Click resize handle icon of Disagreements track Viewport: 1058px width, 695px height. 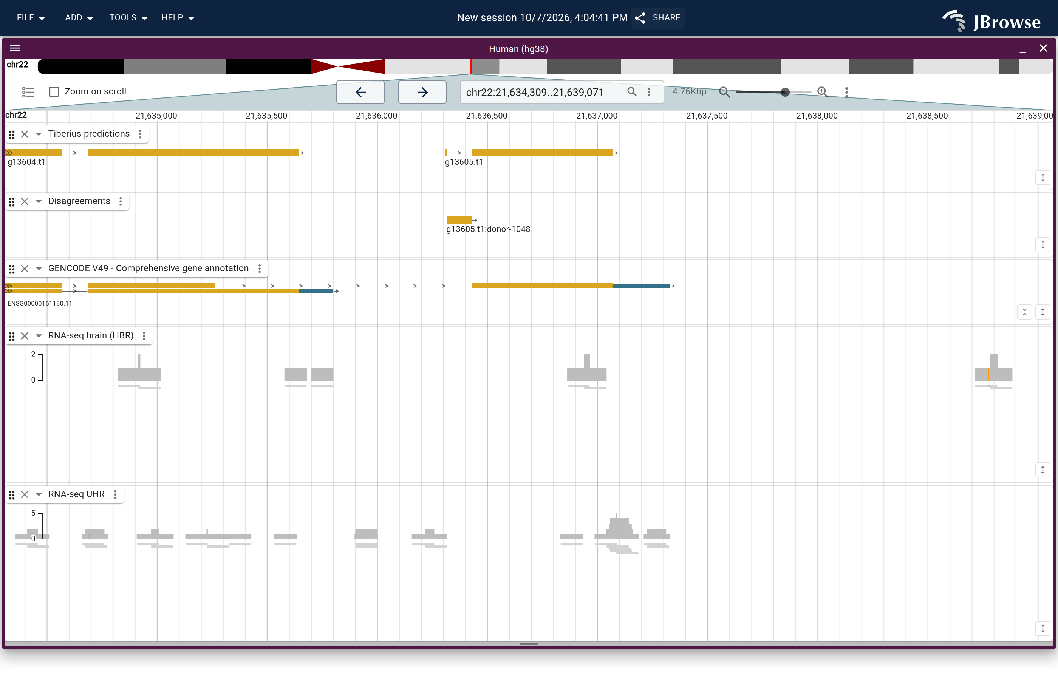tap(1043, 244)
